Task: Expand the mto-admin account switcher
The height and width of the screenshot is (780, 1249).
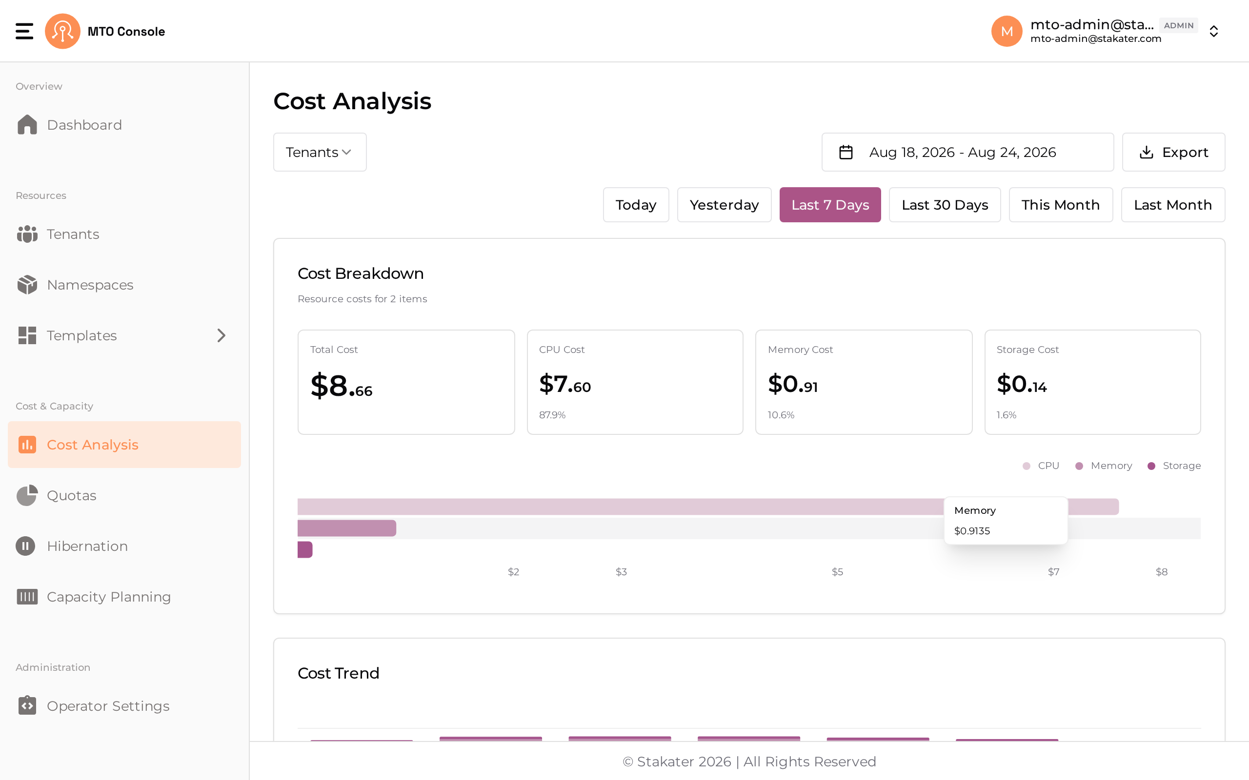Action: pyautogui.click(x=1214, y=32)
